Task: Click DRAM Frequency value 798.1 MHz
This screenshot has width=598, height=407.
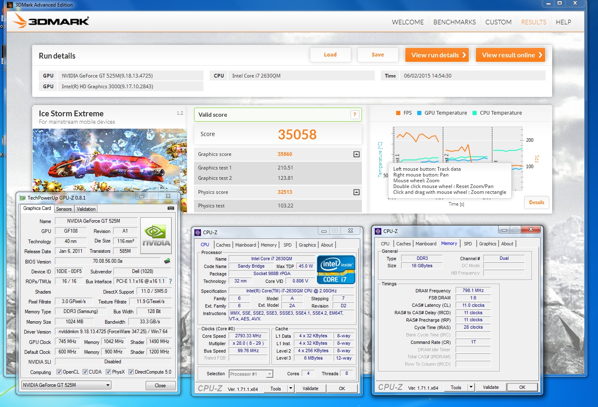Action: click(x=473, y=290)
